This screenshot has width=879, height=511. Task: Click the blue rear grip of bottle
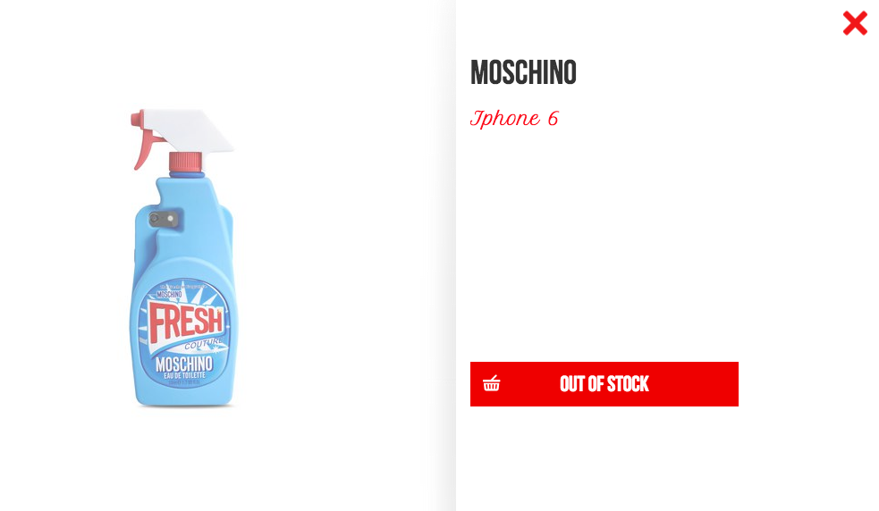(226, 235)
